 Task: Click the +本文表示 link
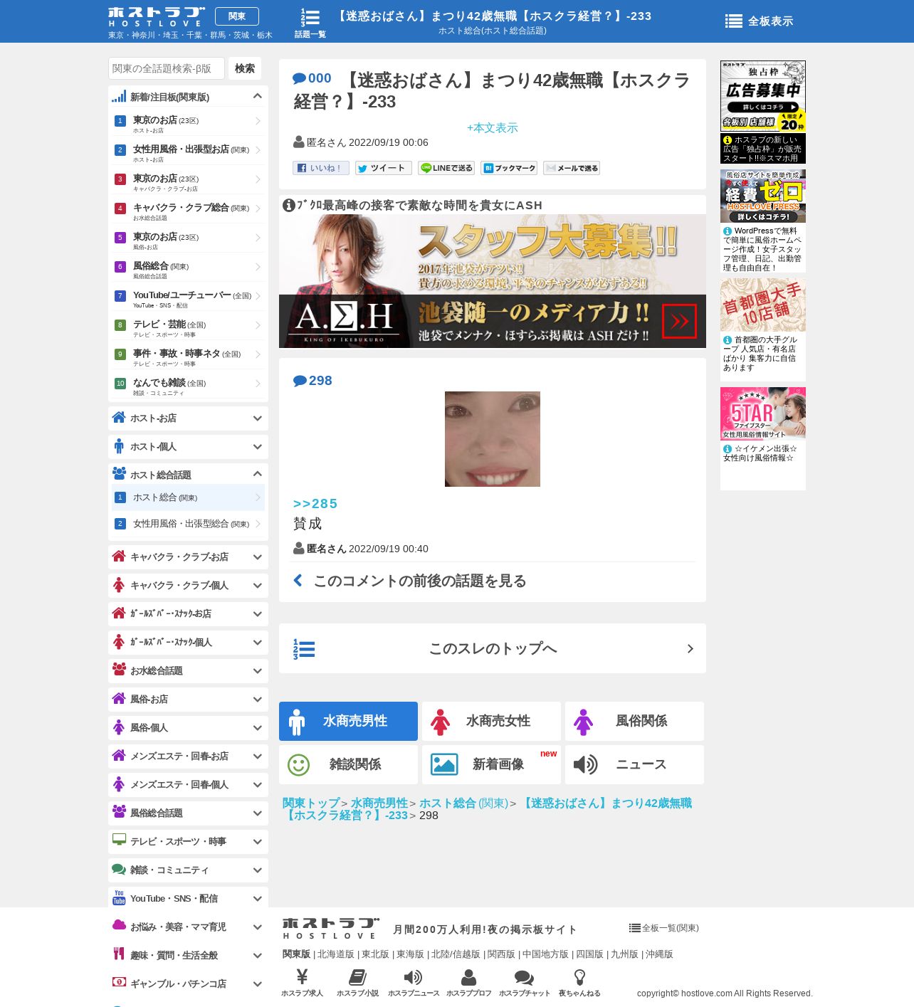click(493, 128)
